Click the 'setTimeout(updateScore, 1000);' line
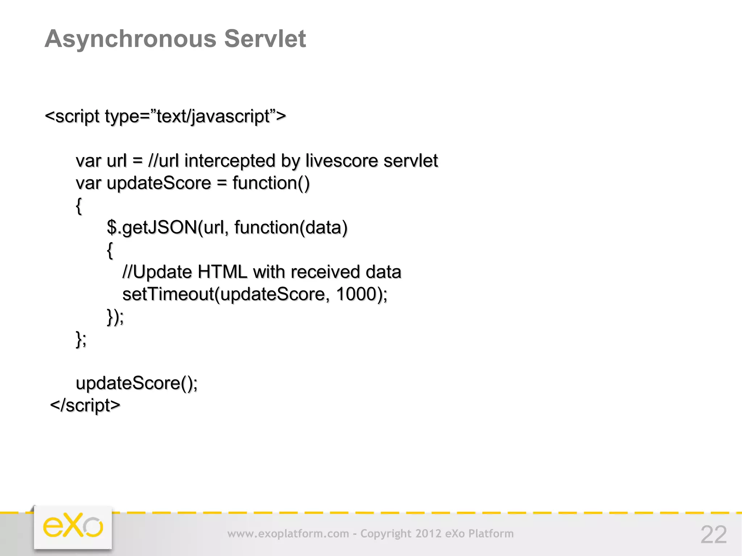Screen dimensions: 742x556 (255, 294)
